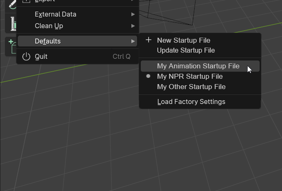Choose Update Startup File
Screen dimensions: 282x191
point(200,51)
